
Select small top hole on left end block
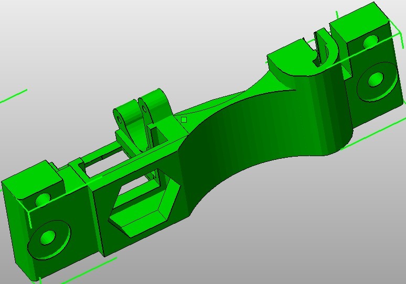(x=43, y=200)
